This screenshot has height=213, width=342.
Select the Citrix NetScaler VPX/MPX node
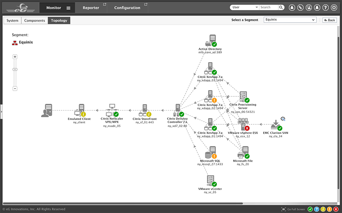(x=112, y=111)
